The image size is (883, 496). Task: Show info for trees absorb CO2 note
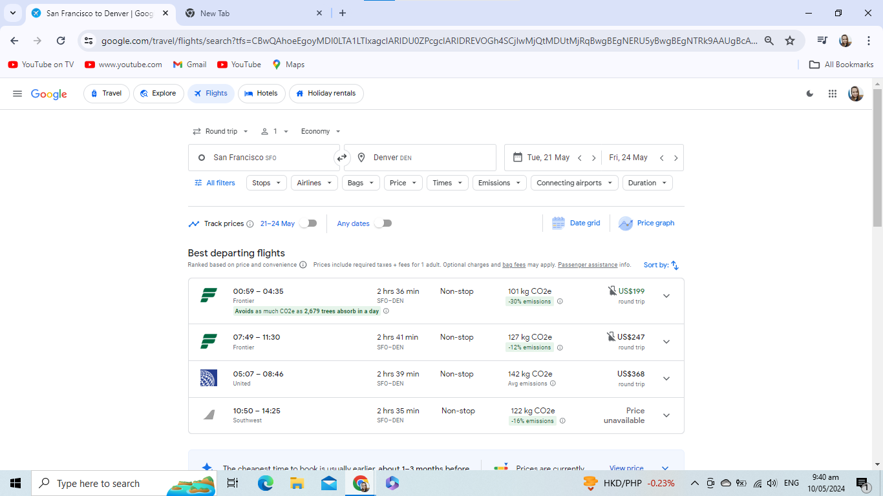pos(386,311)
